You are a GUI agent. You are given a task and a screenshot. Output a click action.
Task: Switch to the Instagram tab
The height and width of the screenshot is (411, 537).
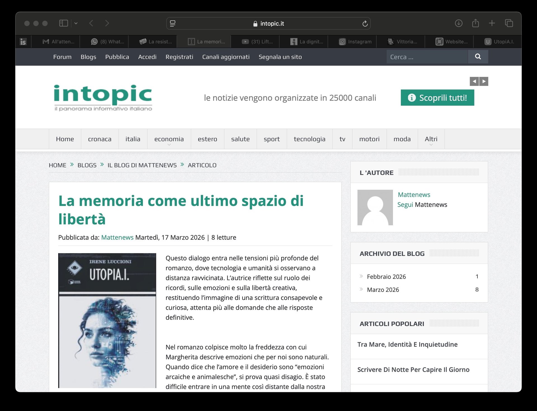pyautogui.click(x=355, y=42)
